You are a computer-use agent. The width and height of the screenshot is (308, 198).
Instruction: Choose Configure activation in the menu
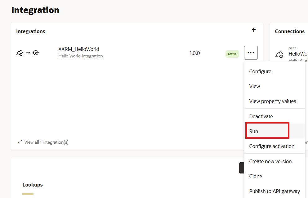(x=272, y=146)
